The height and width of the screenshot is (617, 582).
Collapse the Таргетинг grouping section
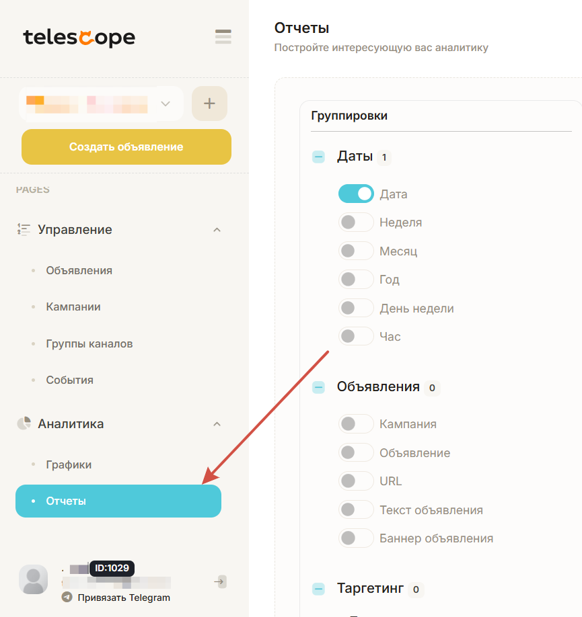coord(318,589)
